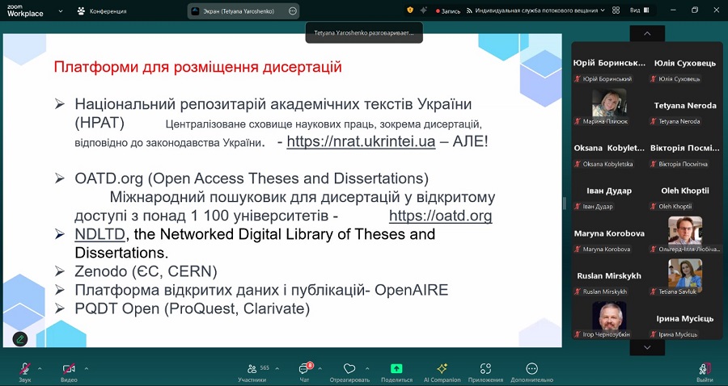Click the Tetyana Neroda participant tile
The height and width of the screenshot is (386, 728).
685,106
